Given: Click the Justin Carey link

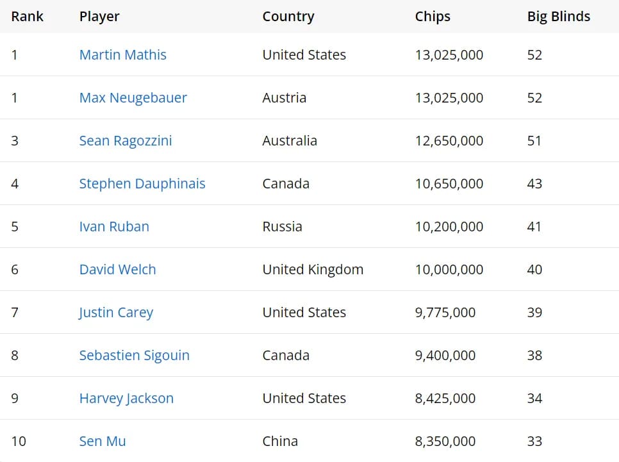Looking at the screenshot, I should pyautogui.click(x=116, y=313).
